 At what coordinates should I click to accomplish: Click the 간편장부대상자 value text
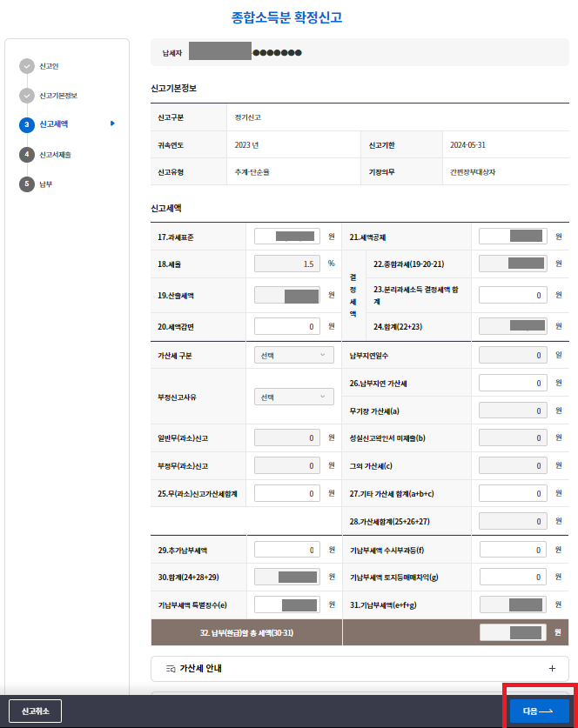coord(473,172)
